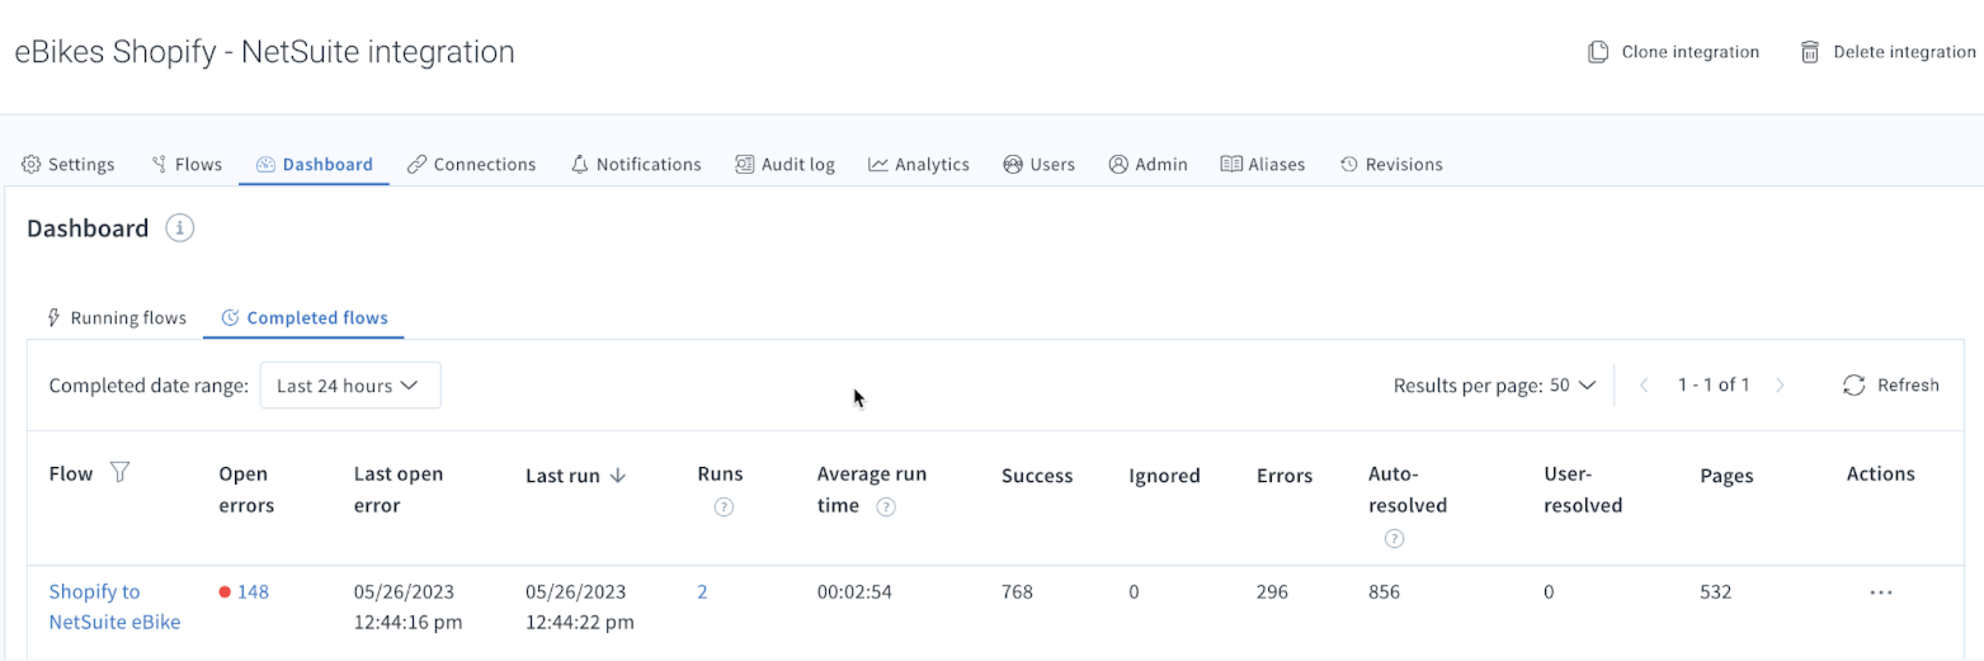Click the Dashboard info icon
1984x661 pixels.
(x=180, y=228)
